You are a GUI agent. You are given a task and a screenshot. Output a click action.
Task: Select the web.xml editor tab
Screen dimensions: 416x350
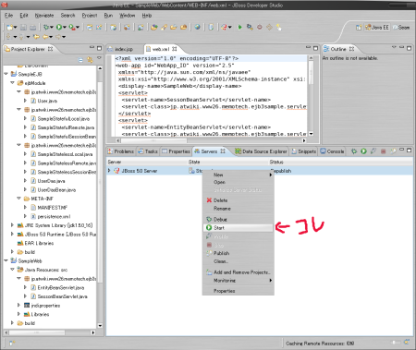coord(161,49)
